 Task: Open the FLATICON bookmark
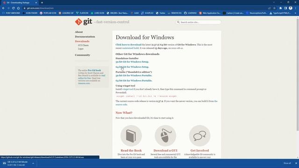82,13
